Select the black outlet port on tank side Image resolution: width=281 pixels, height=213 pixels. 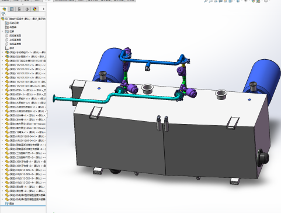coord(263,157)
